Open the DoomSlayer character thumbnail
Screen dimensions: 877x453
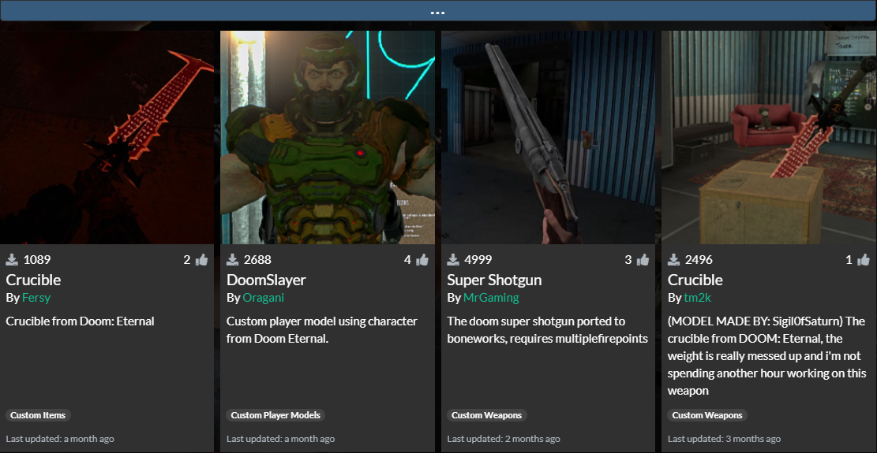point(327,137)
